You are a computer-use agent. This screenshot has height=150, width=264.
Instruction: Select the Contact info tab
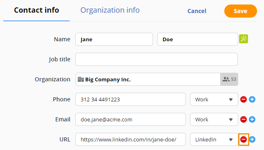coord(36,10)
